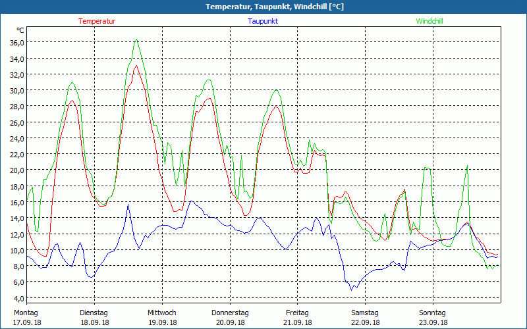Click the Samstag day label
The image size is (527, 329).
pos(365,313)
